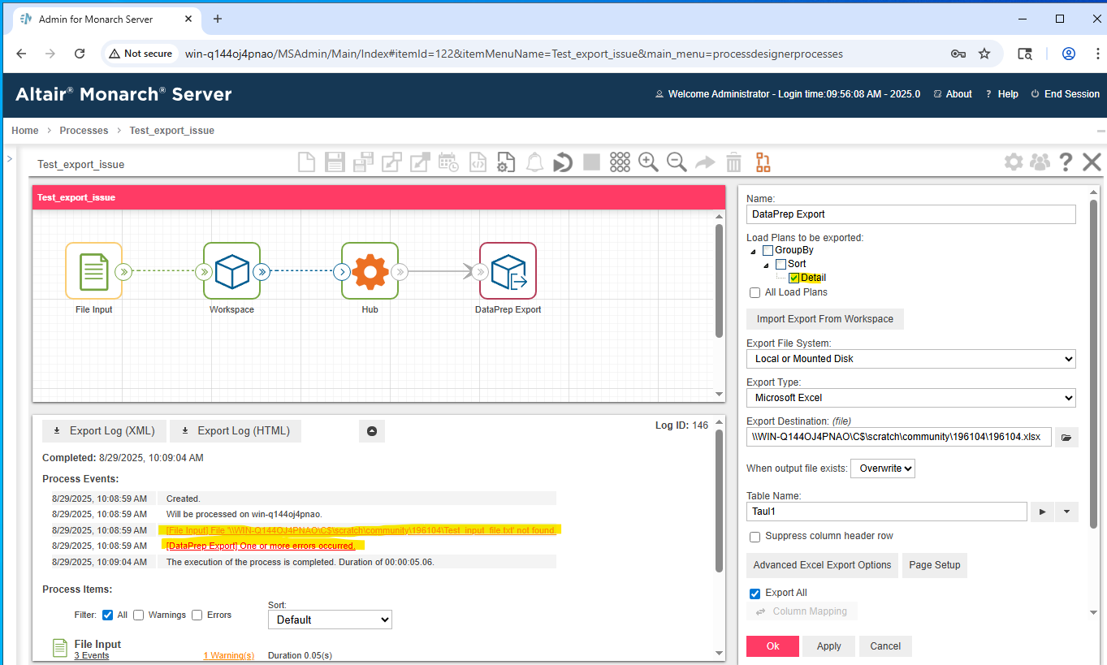The image size is (1107, 665).
Task: Open the When output file exists dropdown
Action: point(883,469)
